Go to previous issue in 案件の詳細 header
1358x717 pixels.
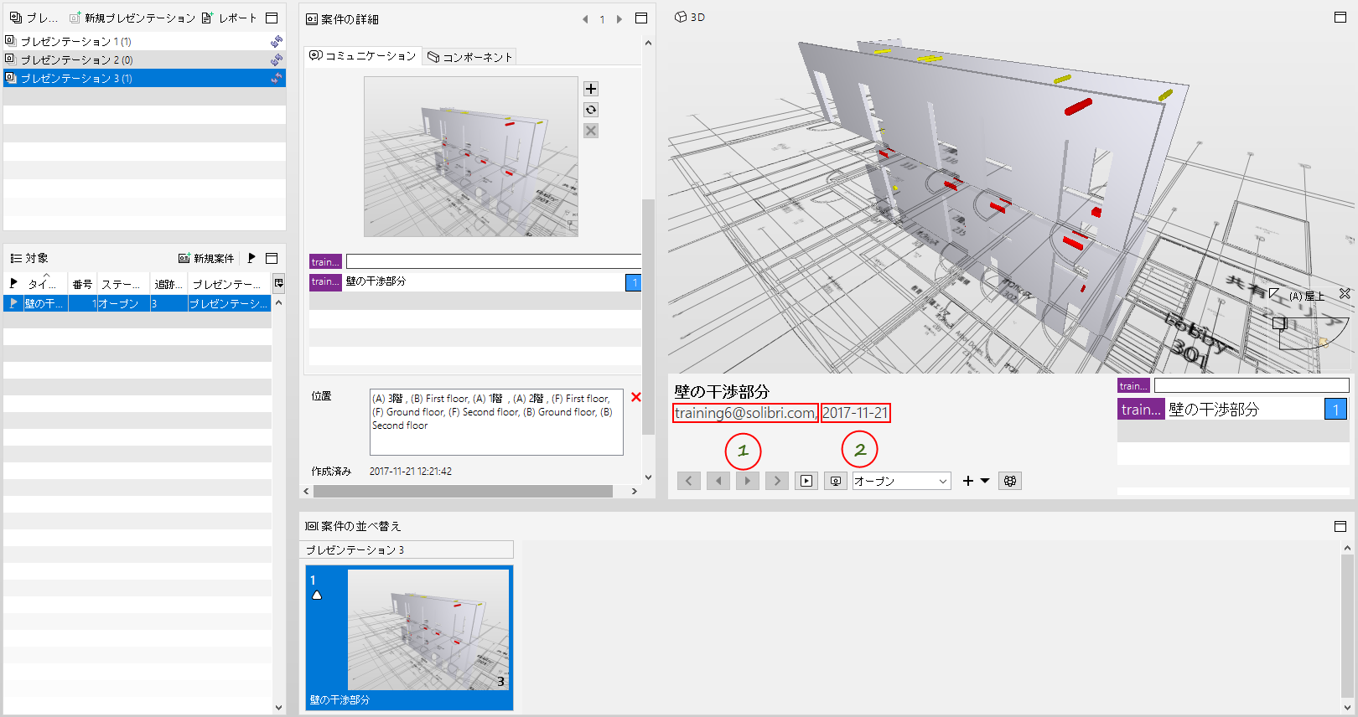point(585,19)
